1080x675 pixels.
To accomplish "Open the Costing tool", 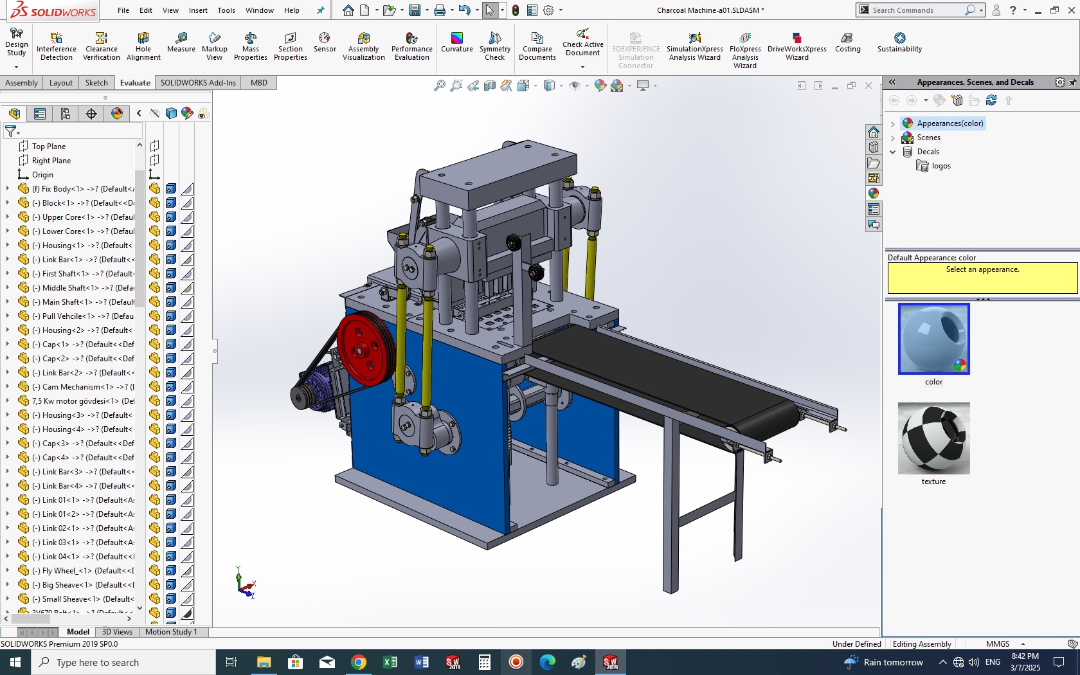I will pos(847,42).
